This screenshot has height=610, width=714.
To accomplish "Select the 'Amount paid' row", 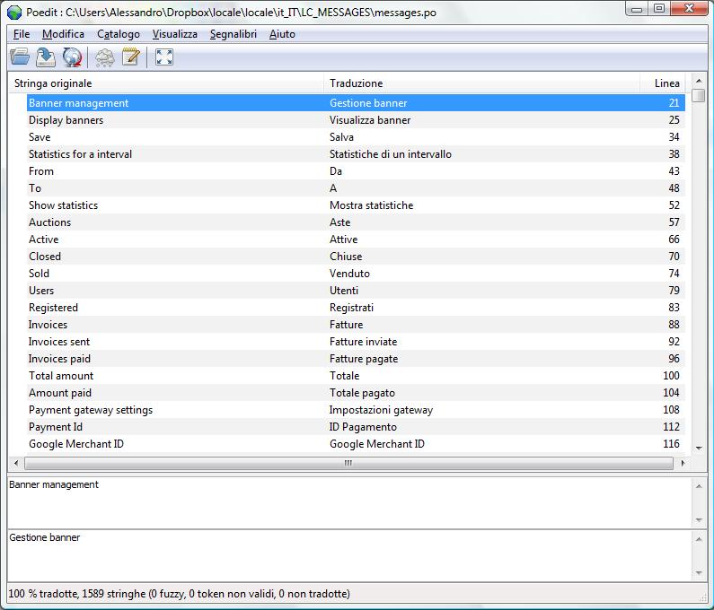I will (x=356, y=393).
